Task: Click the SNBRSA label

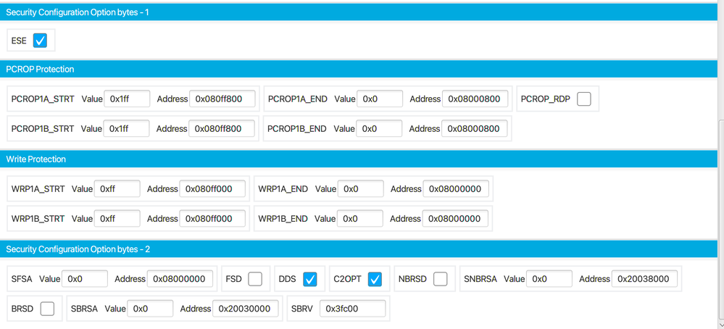Action: coord(480,279)
